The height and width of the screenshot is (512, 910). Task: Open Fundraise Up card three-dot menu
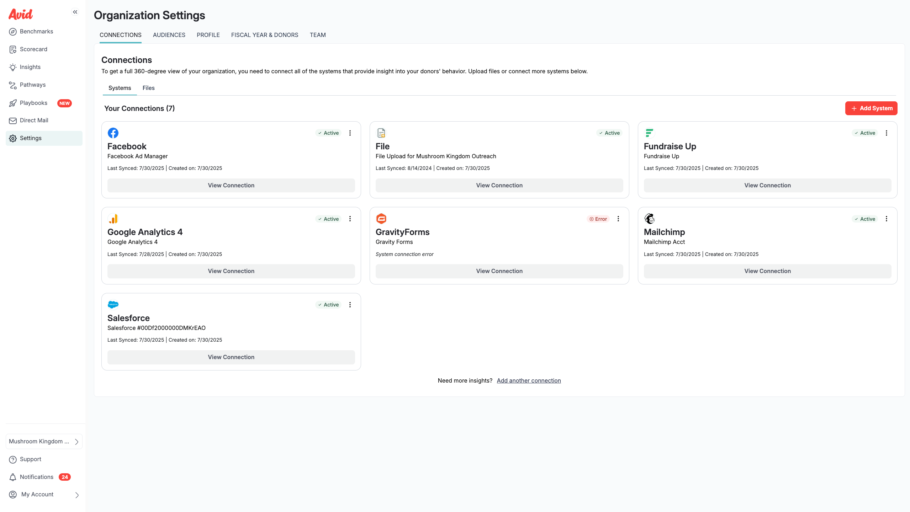click(887, 133)
